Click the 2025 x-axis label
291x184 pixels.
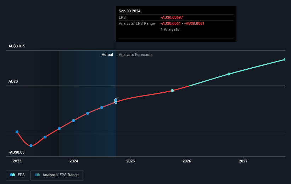click(x=130, y=161)
